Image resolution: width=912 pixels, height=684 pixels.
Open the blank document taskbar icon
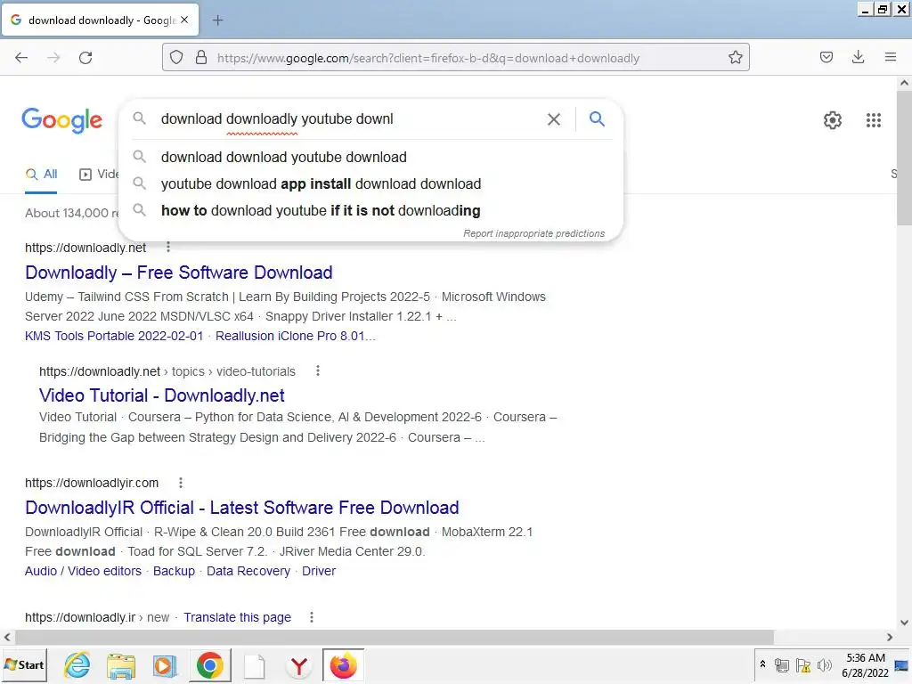click(x=254, y=664)
